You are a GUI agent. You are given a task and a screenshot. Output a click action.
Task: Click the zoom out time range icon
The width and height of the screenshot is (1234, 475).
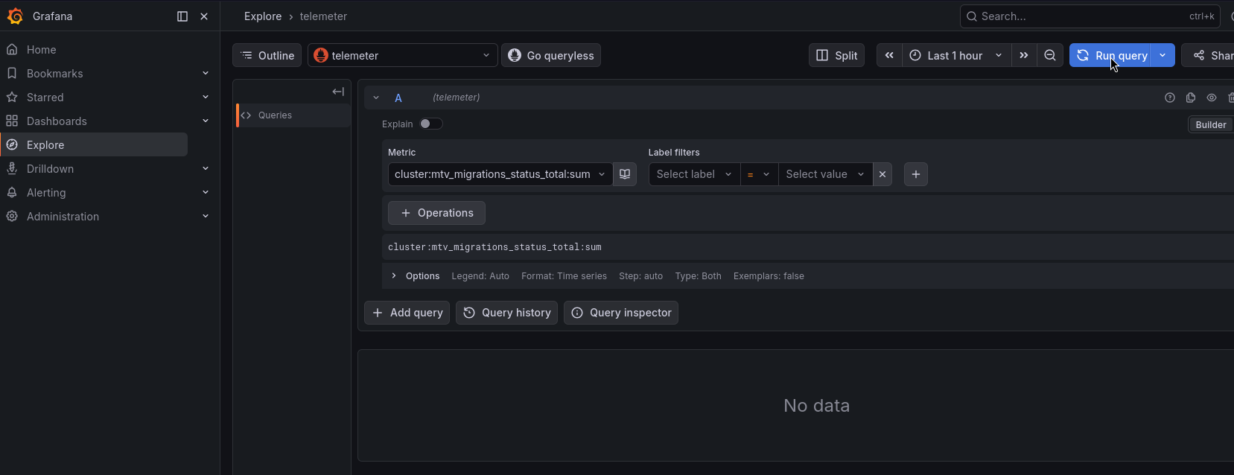(1050, 55)
